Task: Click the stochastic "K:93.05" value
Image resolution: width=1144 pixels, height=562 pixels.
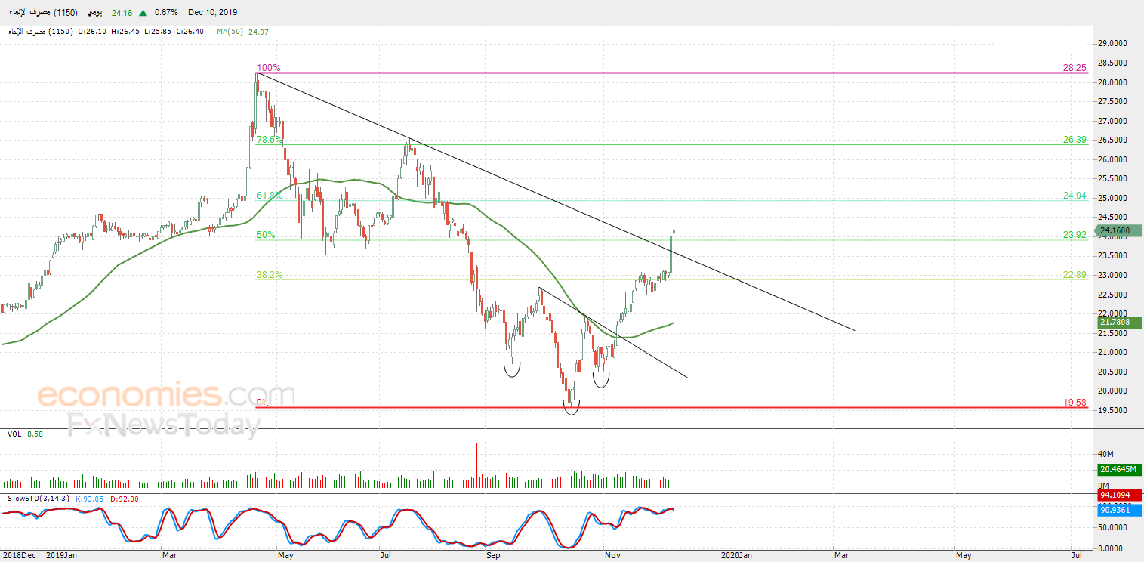Action: 89,499
